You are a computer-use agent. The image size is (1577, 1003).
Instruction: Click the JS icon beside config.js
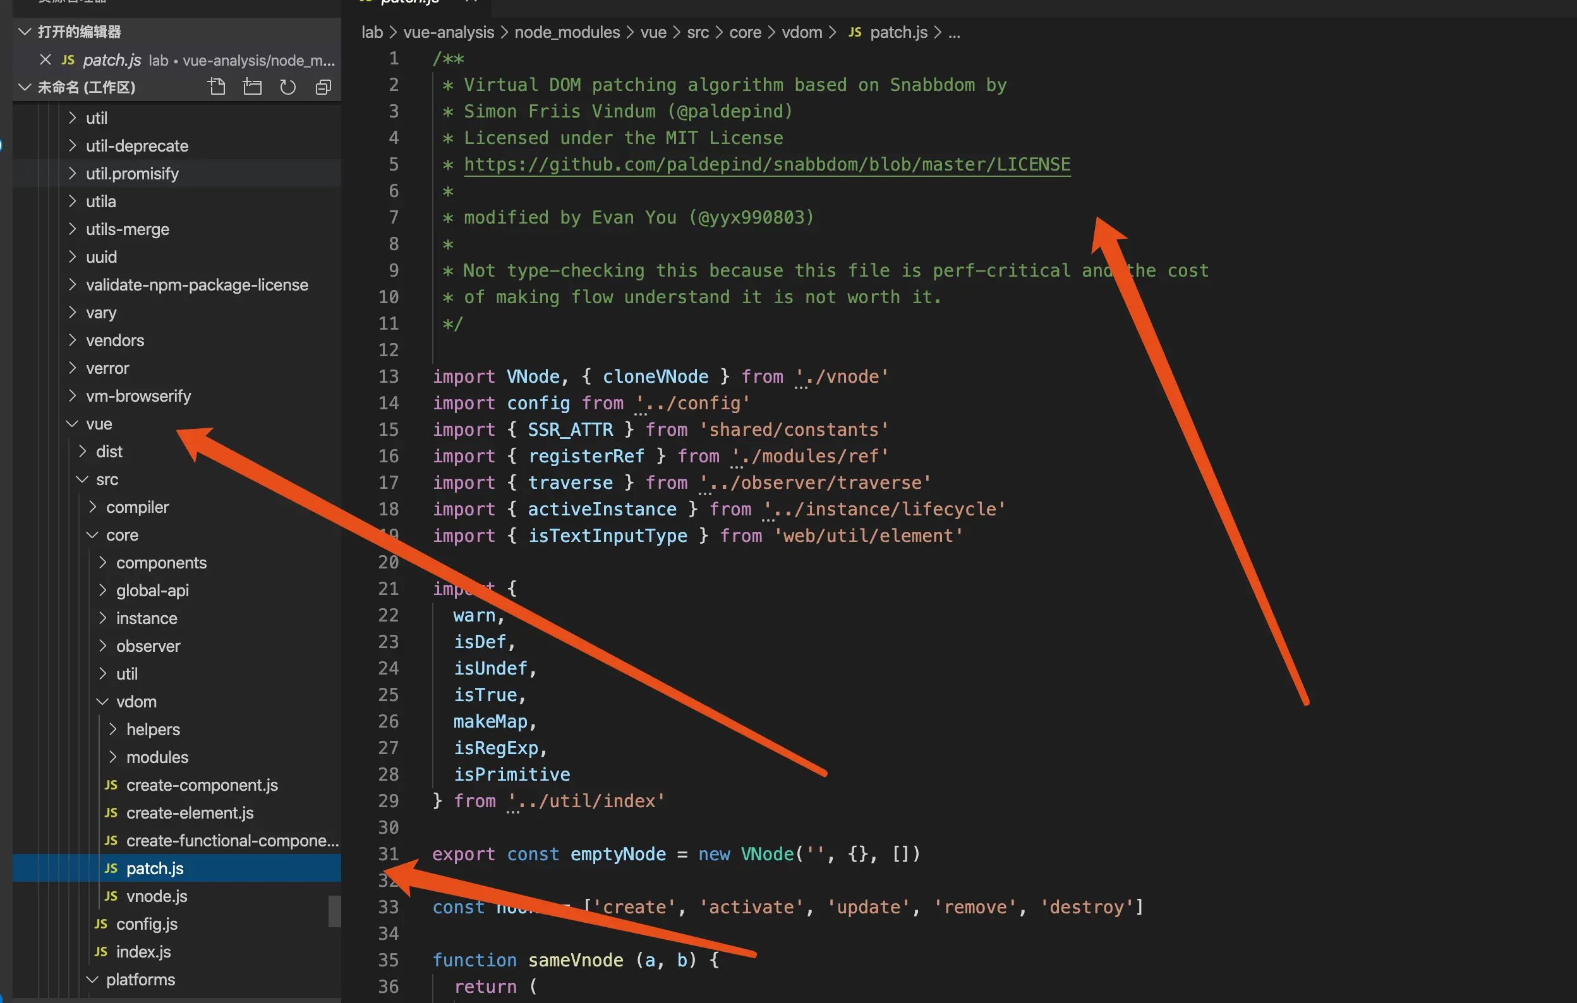[x=101, y=924]
